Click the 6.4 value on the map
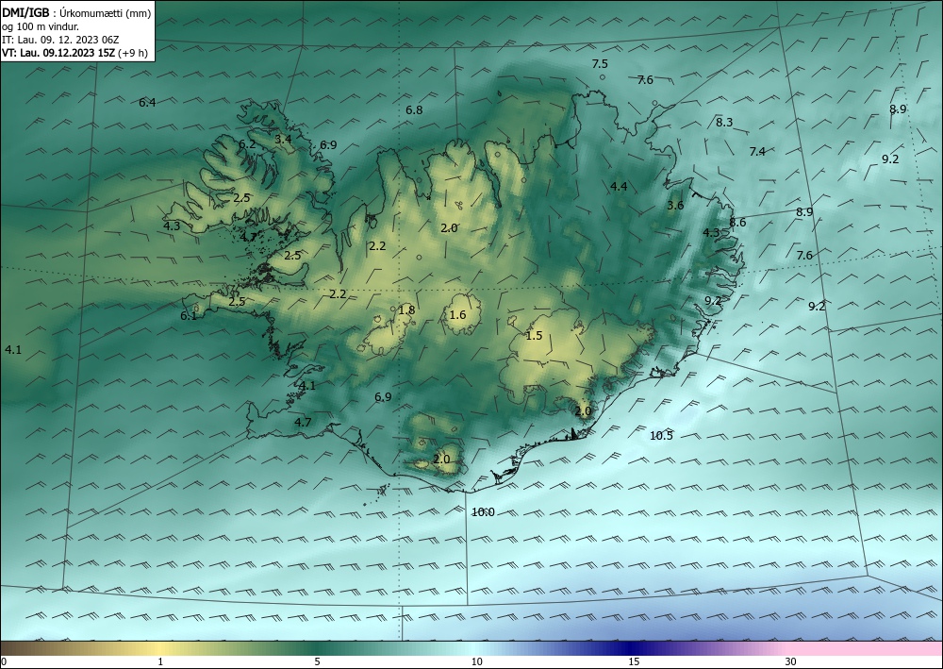This screenshot has height=669, width=943. click(147, 103)
